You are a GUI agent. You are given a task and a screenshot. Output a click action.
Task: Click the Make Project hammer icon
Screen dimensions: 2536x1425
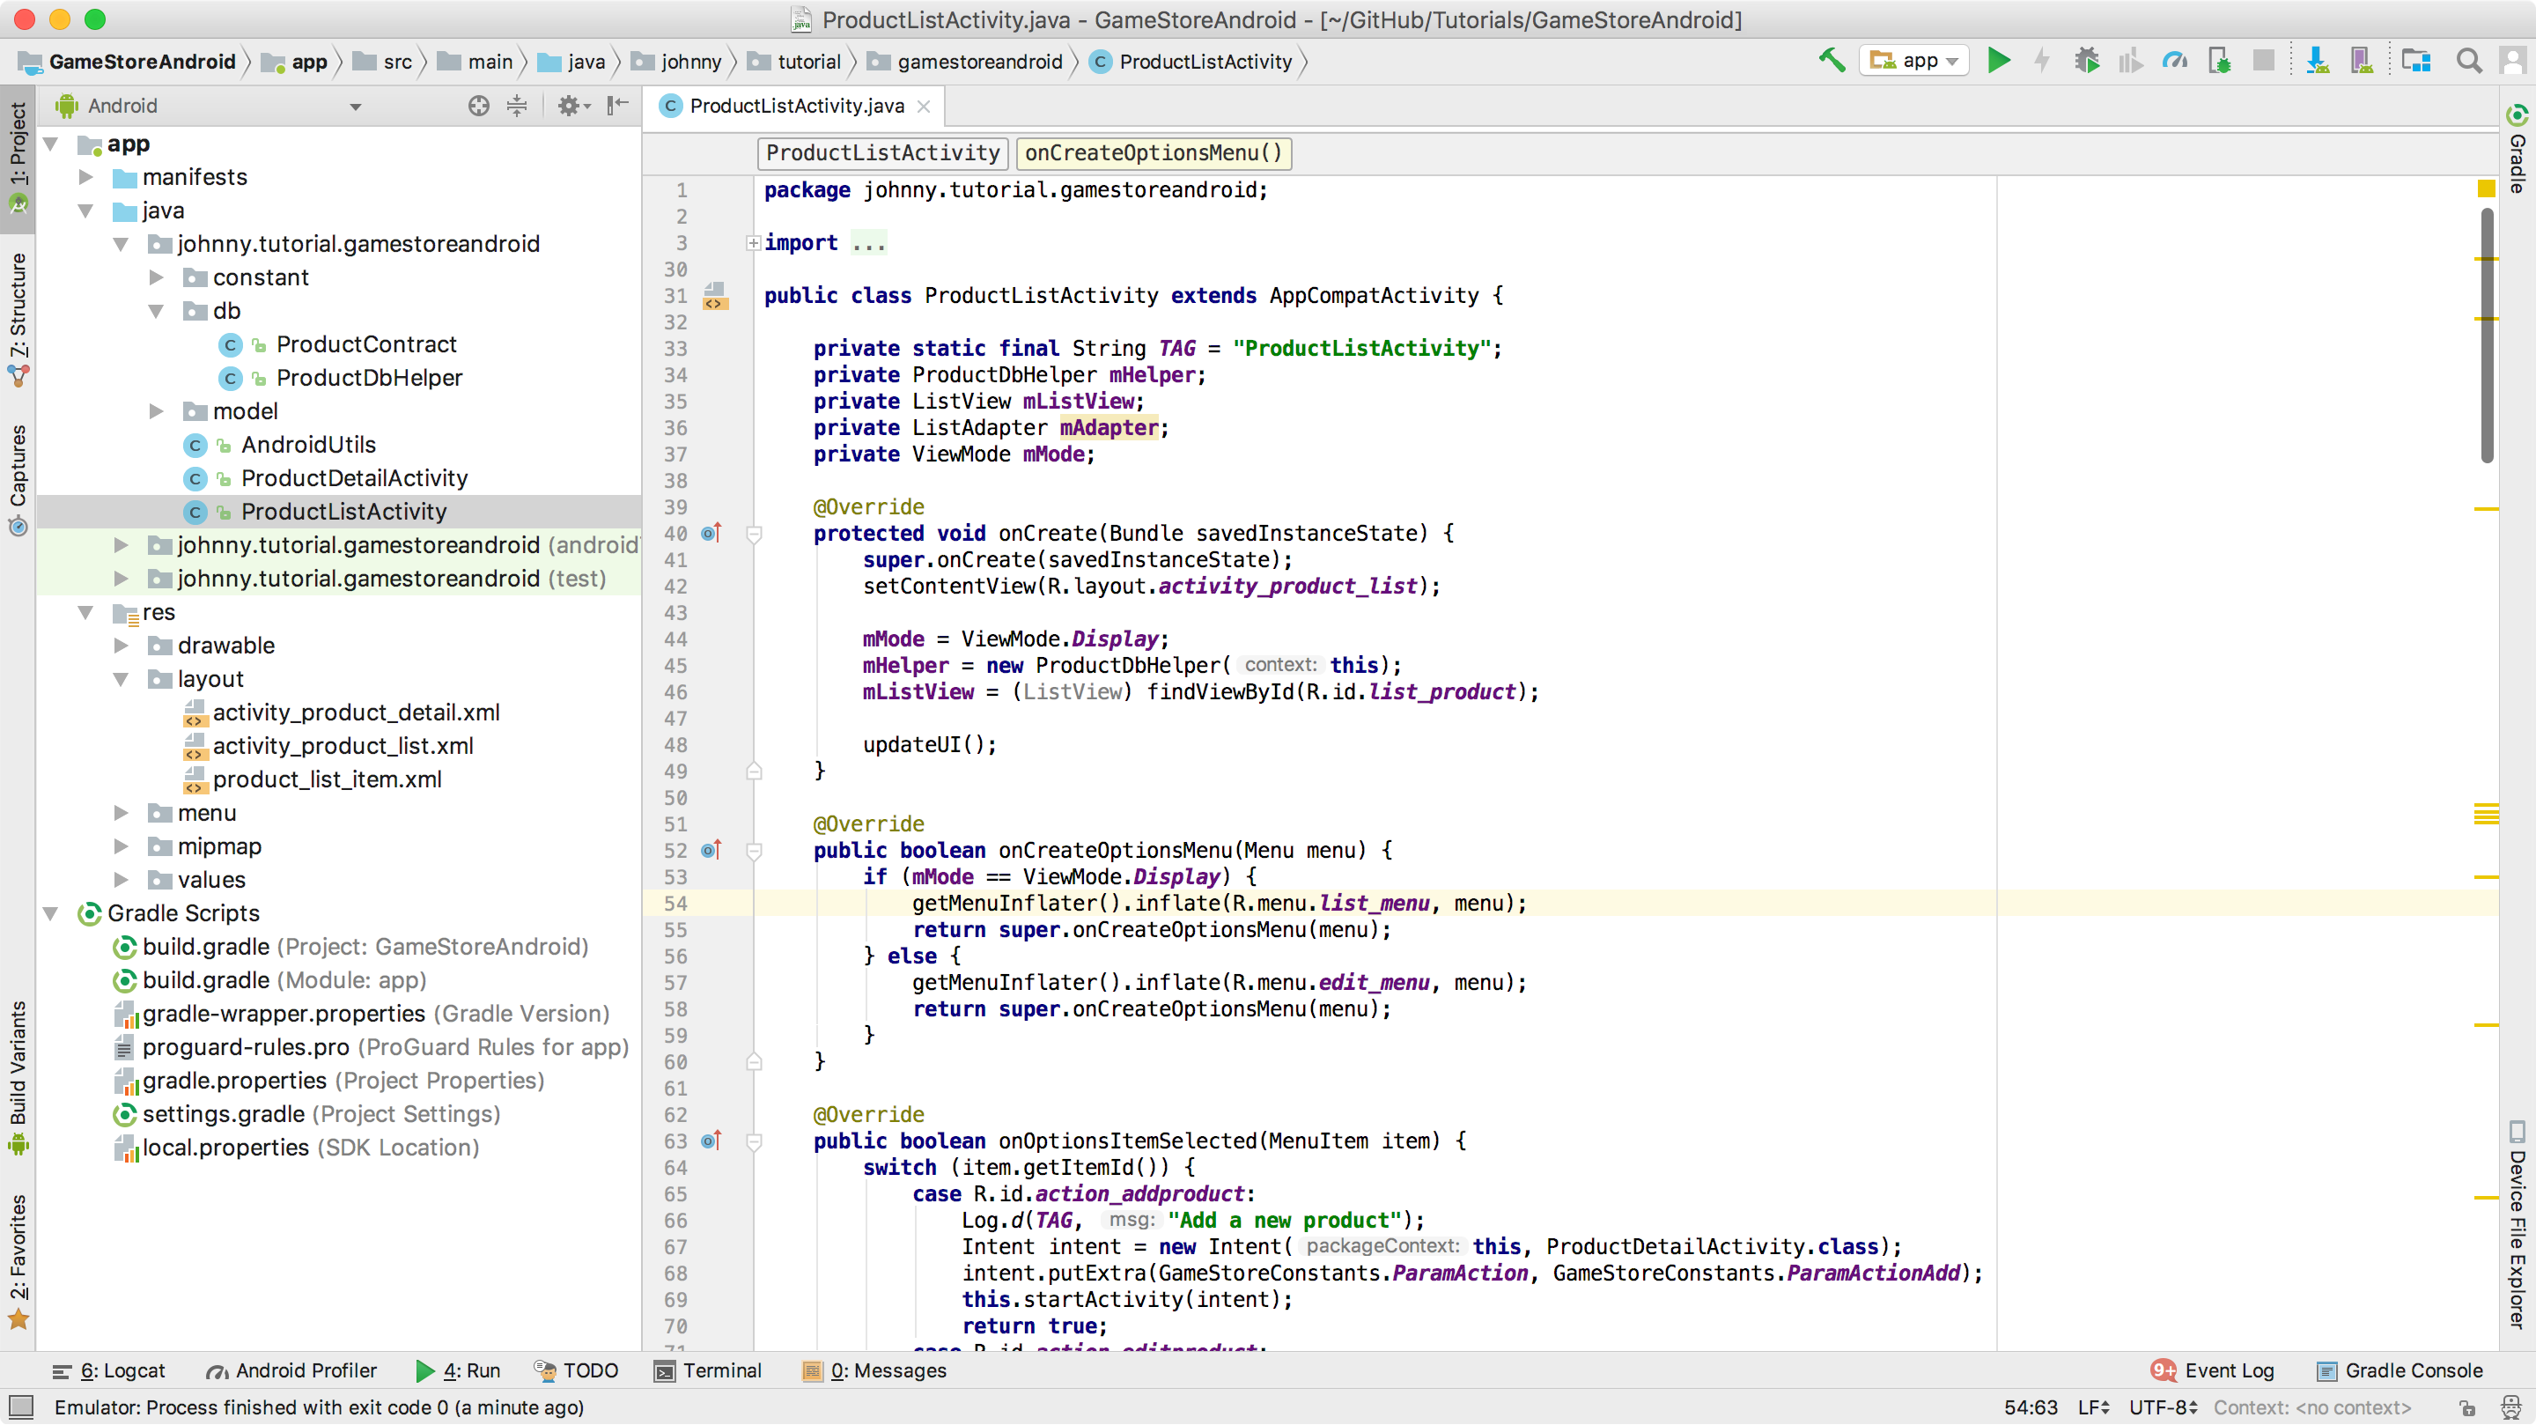(1832, 61)
